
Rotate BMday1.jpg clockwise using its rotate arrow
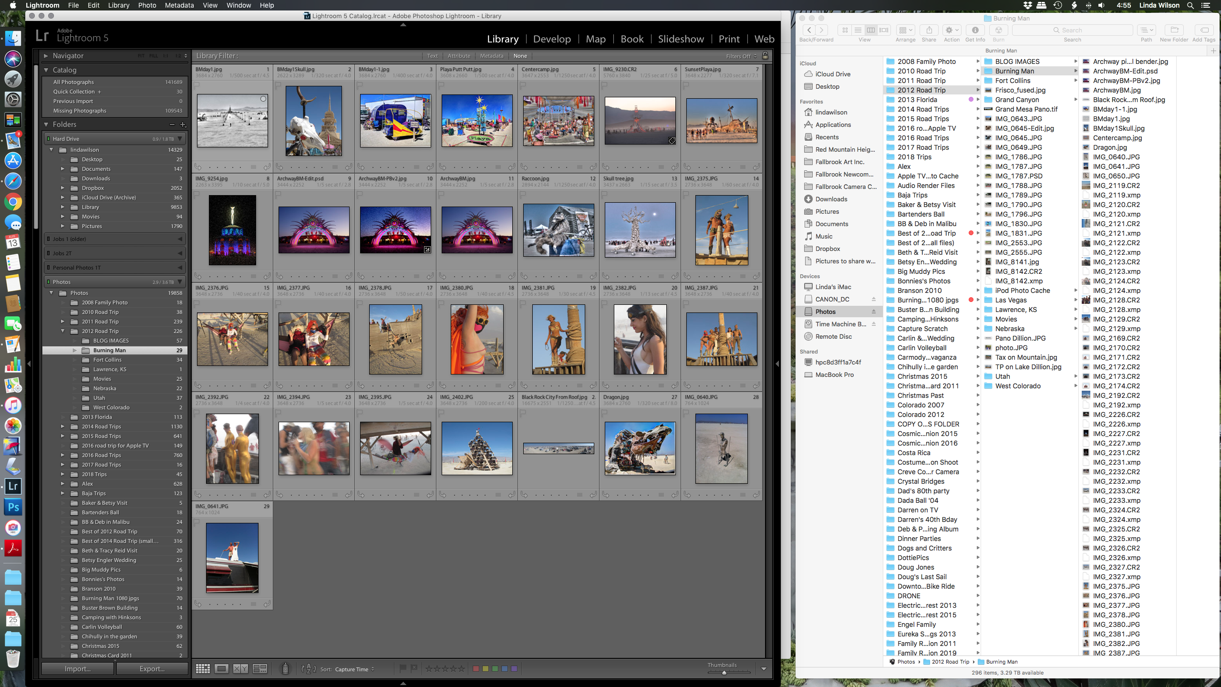(267, 167)
